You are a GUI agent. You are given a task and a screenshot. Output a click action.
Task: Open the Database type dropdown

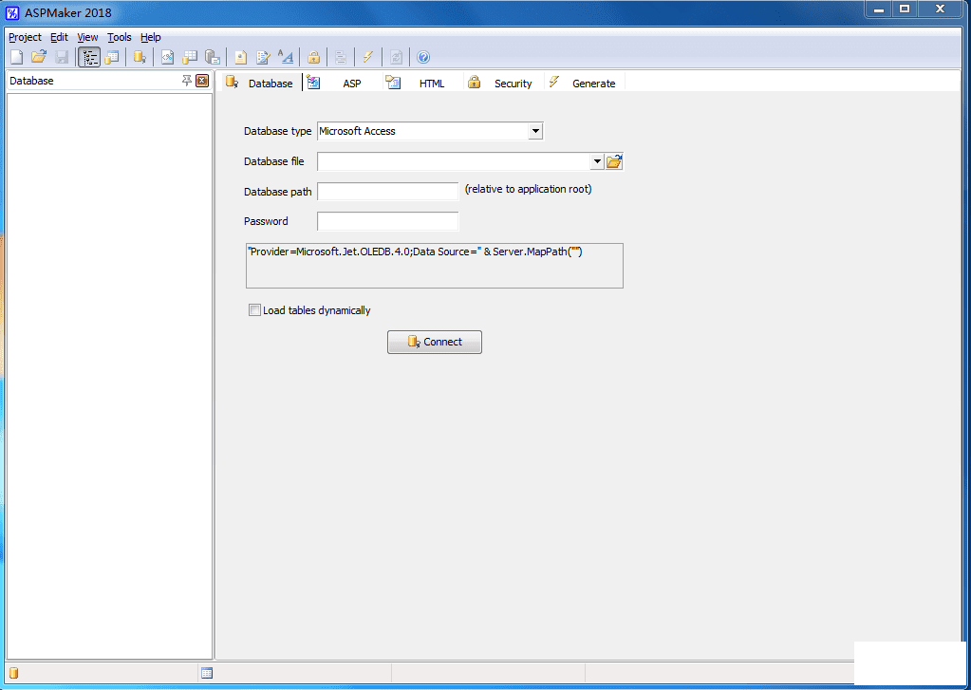click(535, 131)
